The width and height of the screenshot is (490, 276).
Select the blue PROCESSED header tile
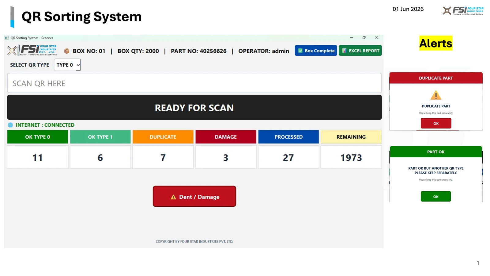point(288,137)
